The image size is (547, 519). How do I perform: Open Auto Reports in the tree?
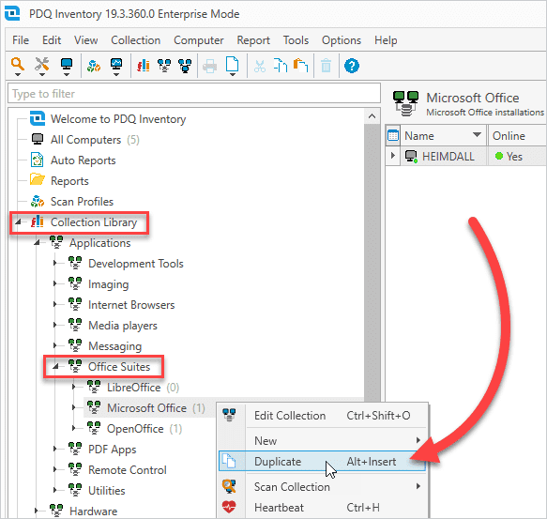click(83, 160)
